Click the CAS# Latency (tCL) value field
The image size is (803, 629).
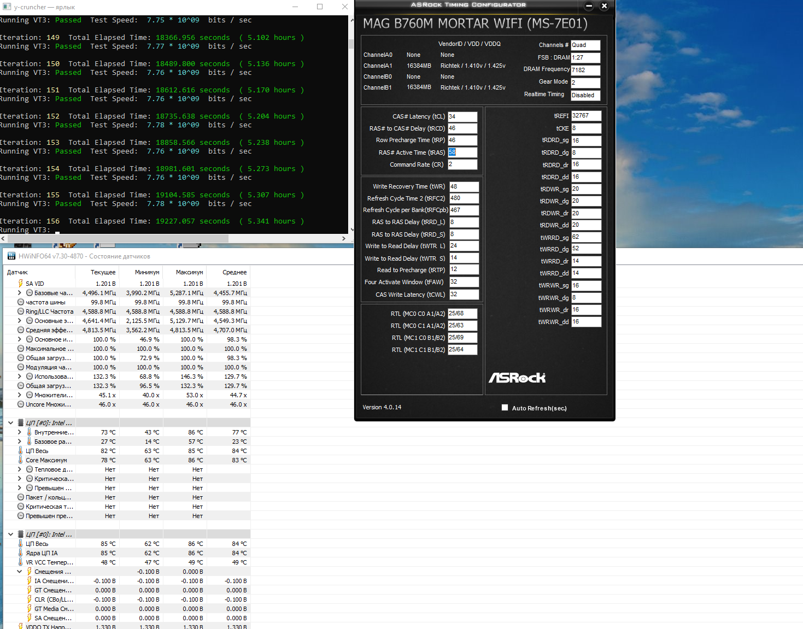[x=462, y=116]
